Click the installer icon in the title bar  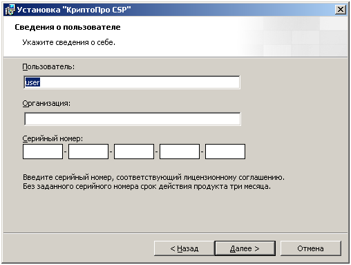(x=10, y=10)
